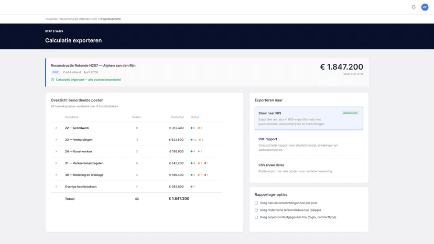
Task: Click the green status dot for Grondwerk
Action: tap(191, 128)
